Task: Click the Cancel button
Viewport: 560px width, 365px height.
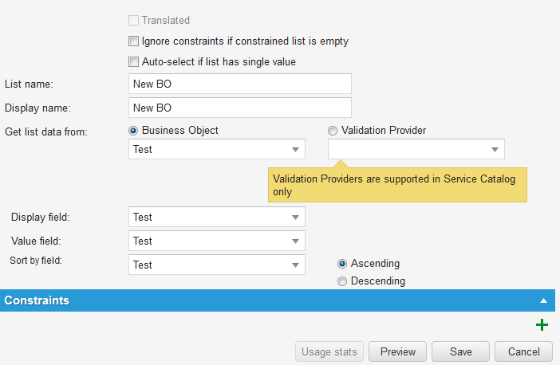Action: pos(523,351)
